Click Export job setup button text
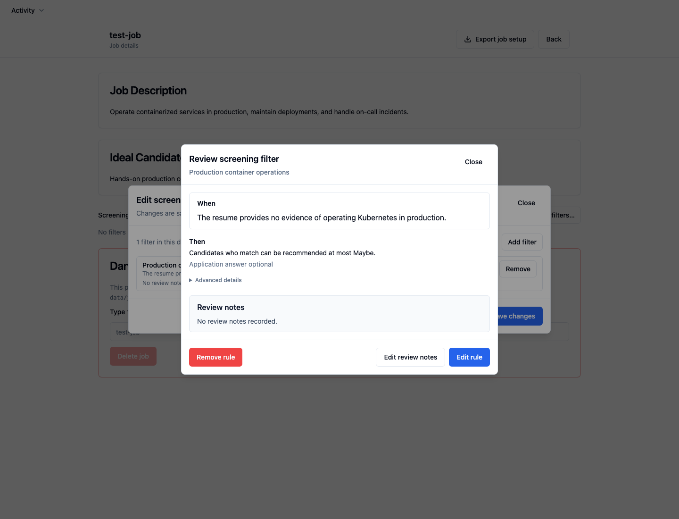679x519 pixels. click(x=501, y=39)
